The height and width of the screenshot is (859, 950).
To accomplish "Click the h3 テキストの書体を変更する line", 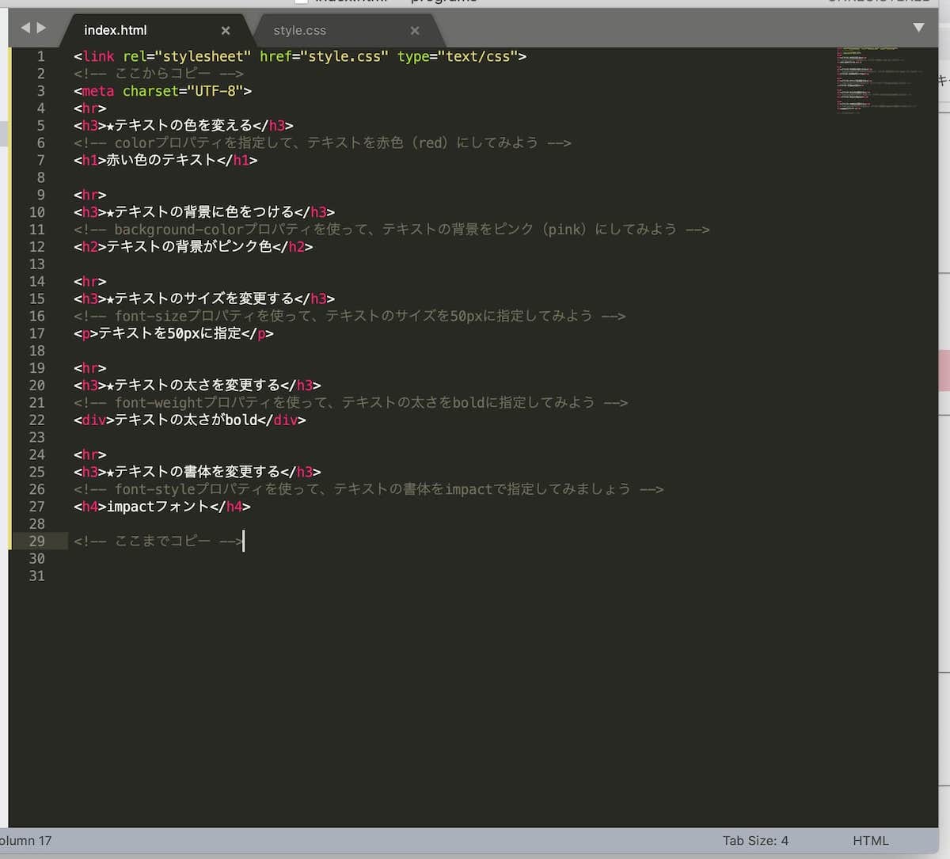I will coord(197,472).
